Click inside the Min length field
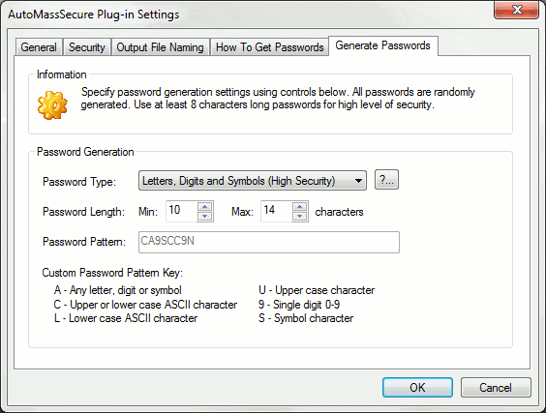Viewport: 546px width, 413px height. [x=182, y=211]
